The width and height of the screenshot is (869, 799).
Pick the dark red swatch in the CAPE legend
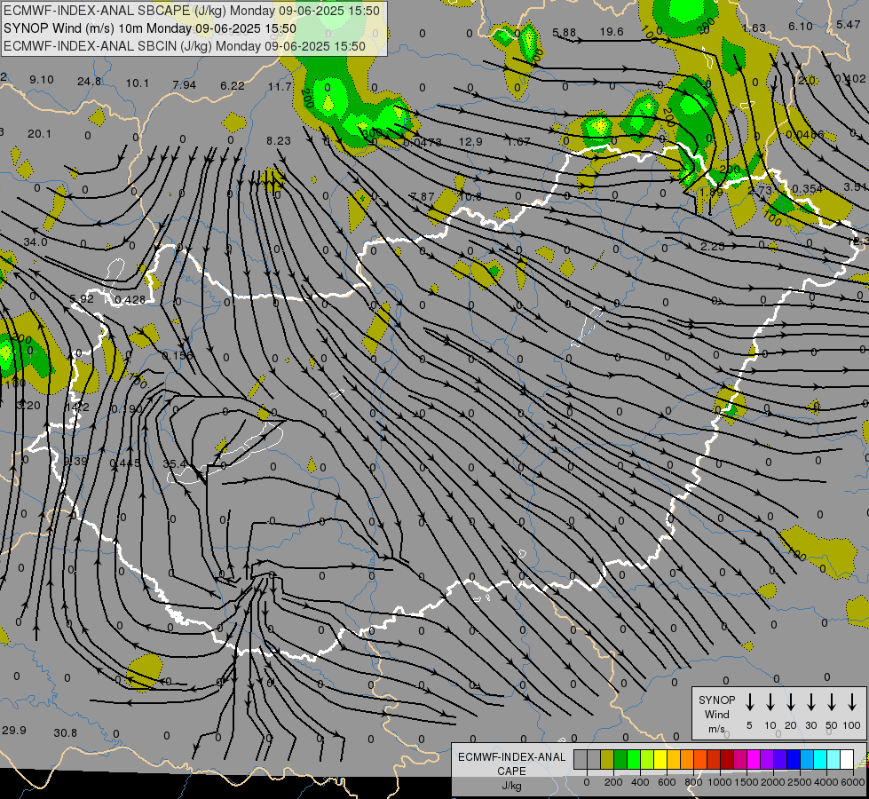point(727,760)
